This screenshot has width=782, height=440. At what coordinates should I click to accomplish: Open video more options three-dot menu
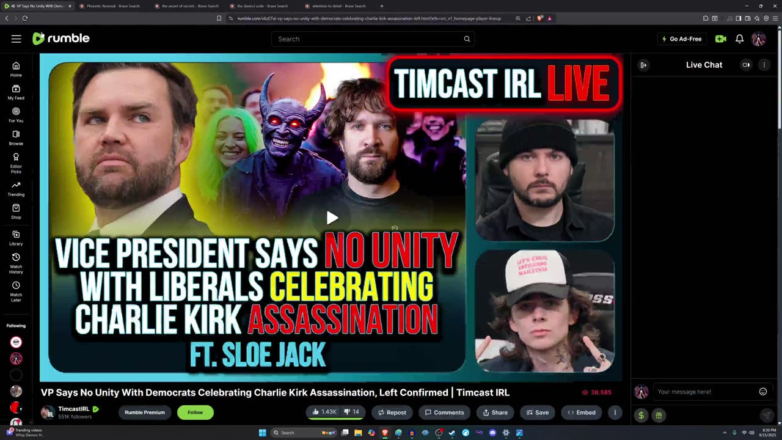[x=615, y=413]
